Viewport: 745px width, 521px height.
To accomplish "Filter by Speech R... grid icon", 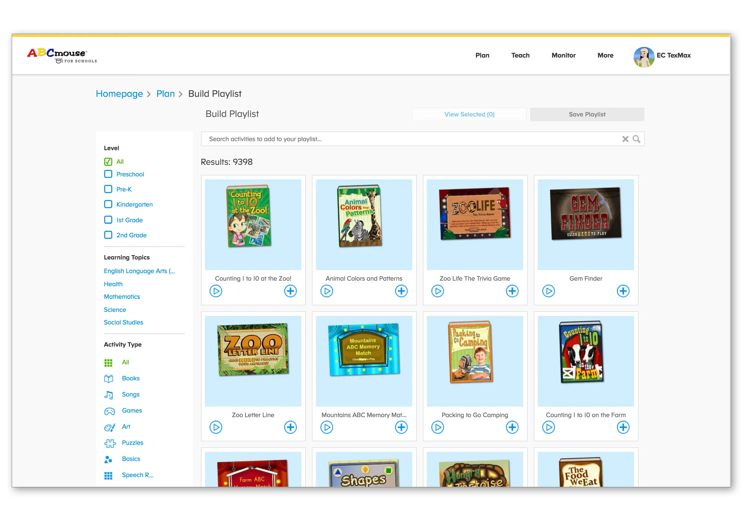I will (x=108, y=476).
